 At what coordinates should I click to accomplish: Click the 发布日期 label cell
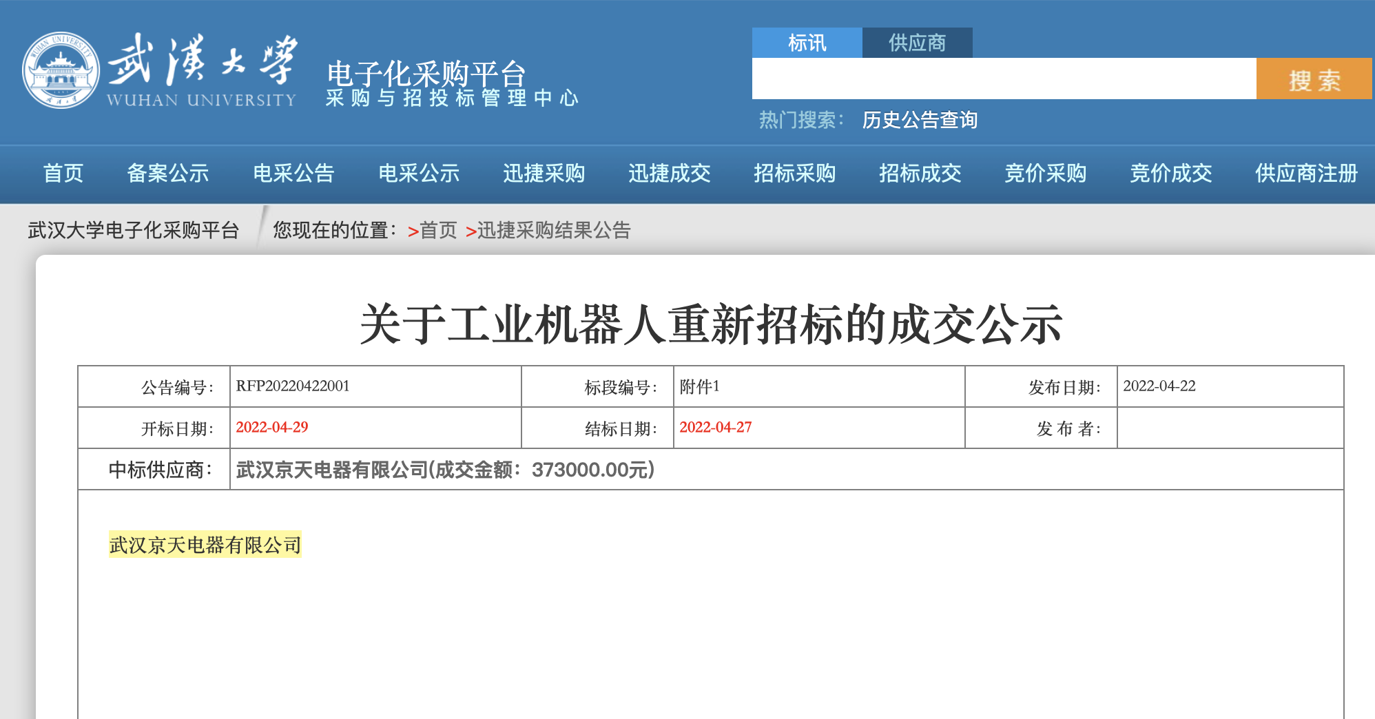pyautogui.click(x=1042, y=387)
